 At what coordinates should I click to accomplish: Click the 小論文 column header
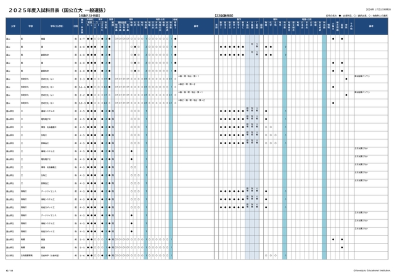334,26
